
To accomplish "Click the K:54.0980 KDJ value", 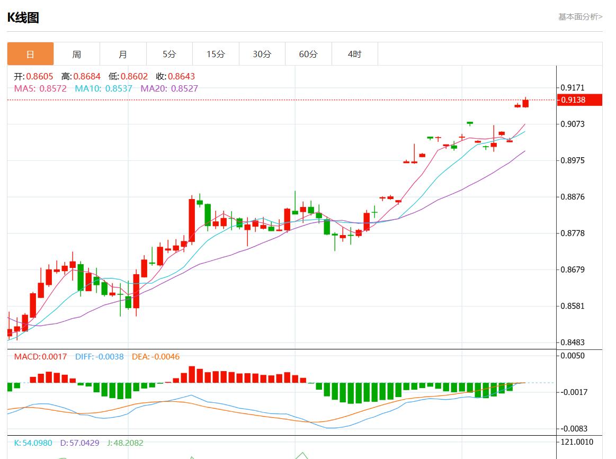I will [x=33, y=443].
